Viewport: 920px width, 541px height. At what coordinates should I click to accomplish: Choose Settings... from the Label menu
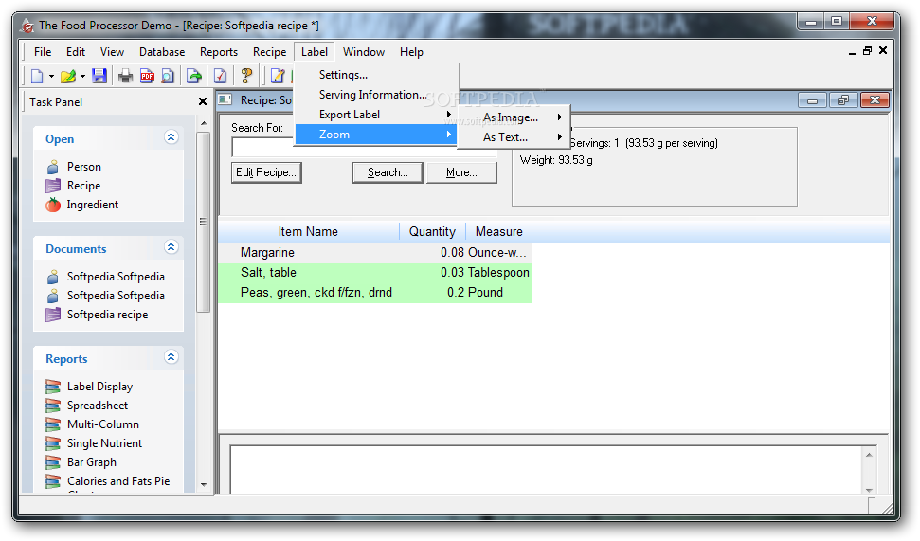(x=376, y=75)
